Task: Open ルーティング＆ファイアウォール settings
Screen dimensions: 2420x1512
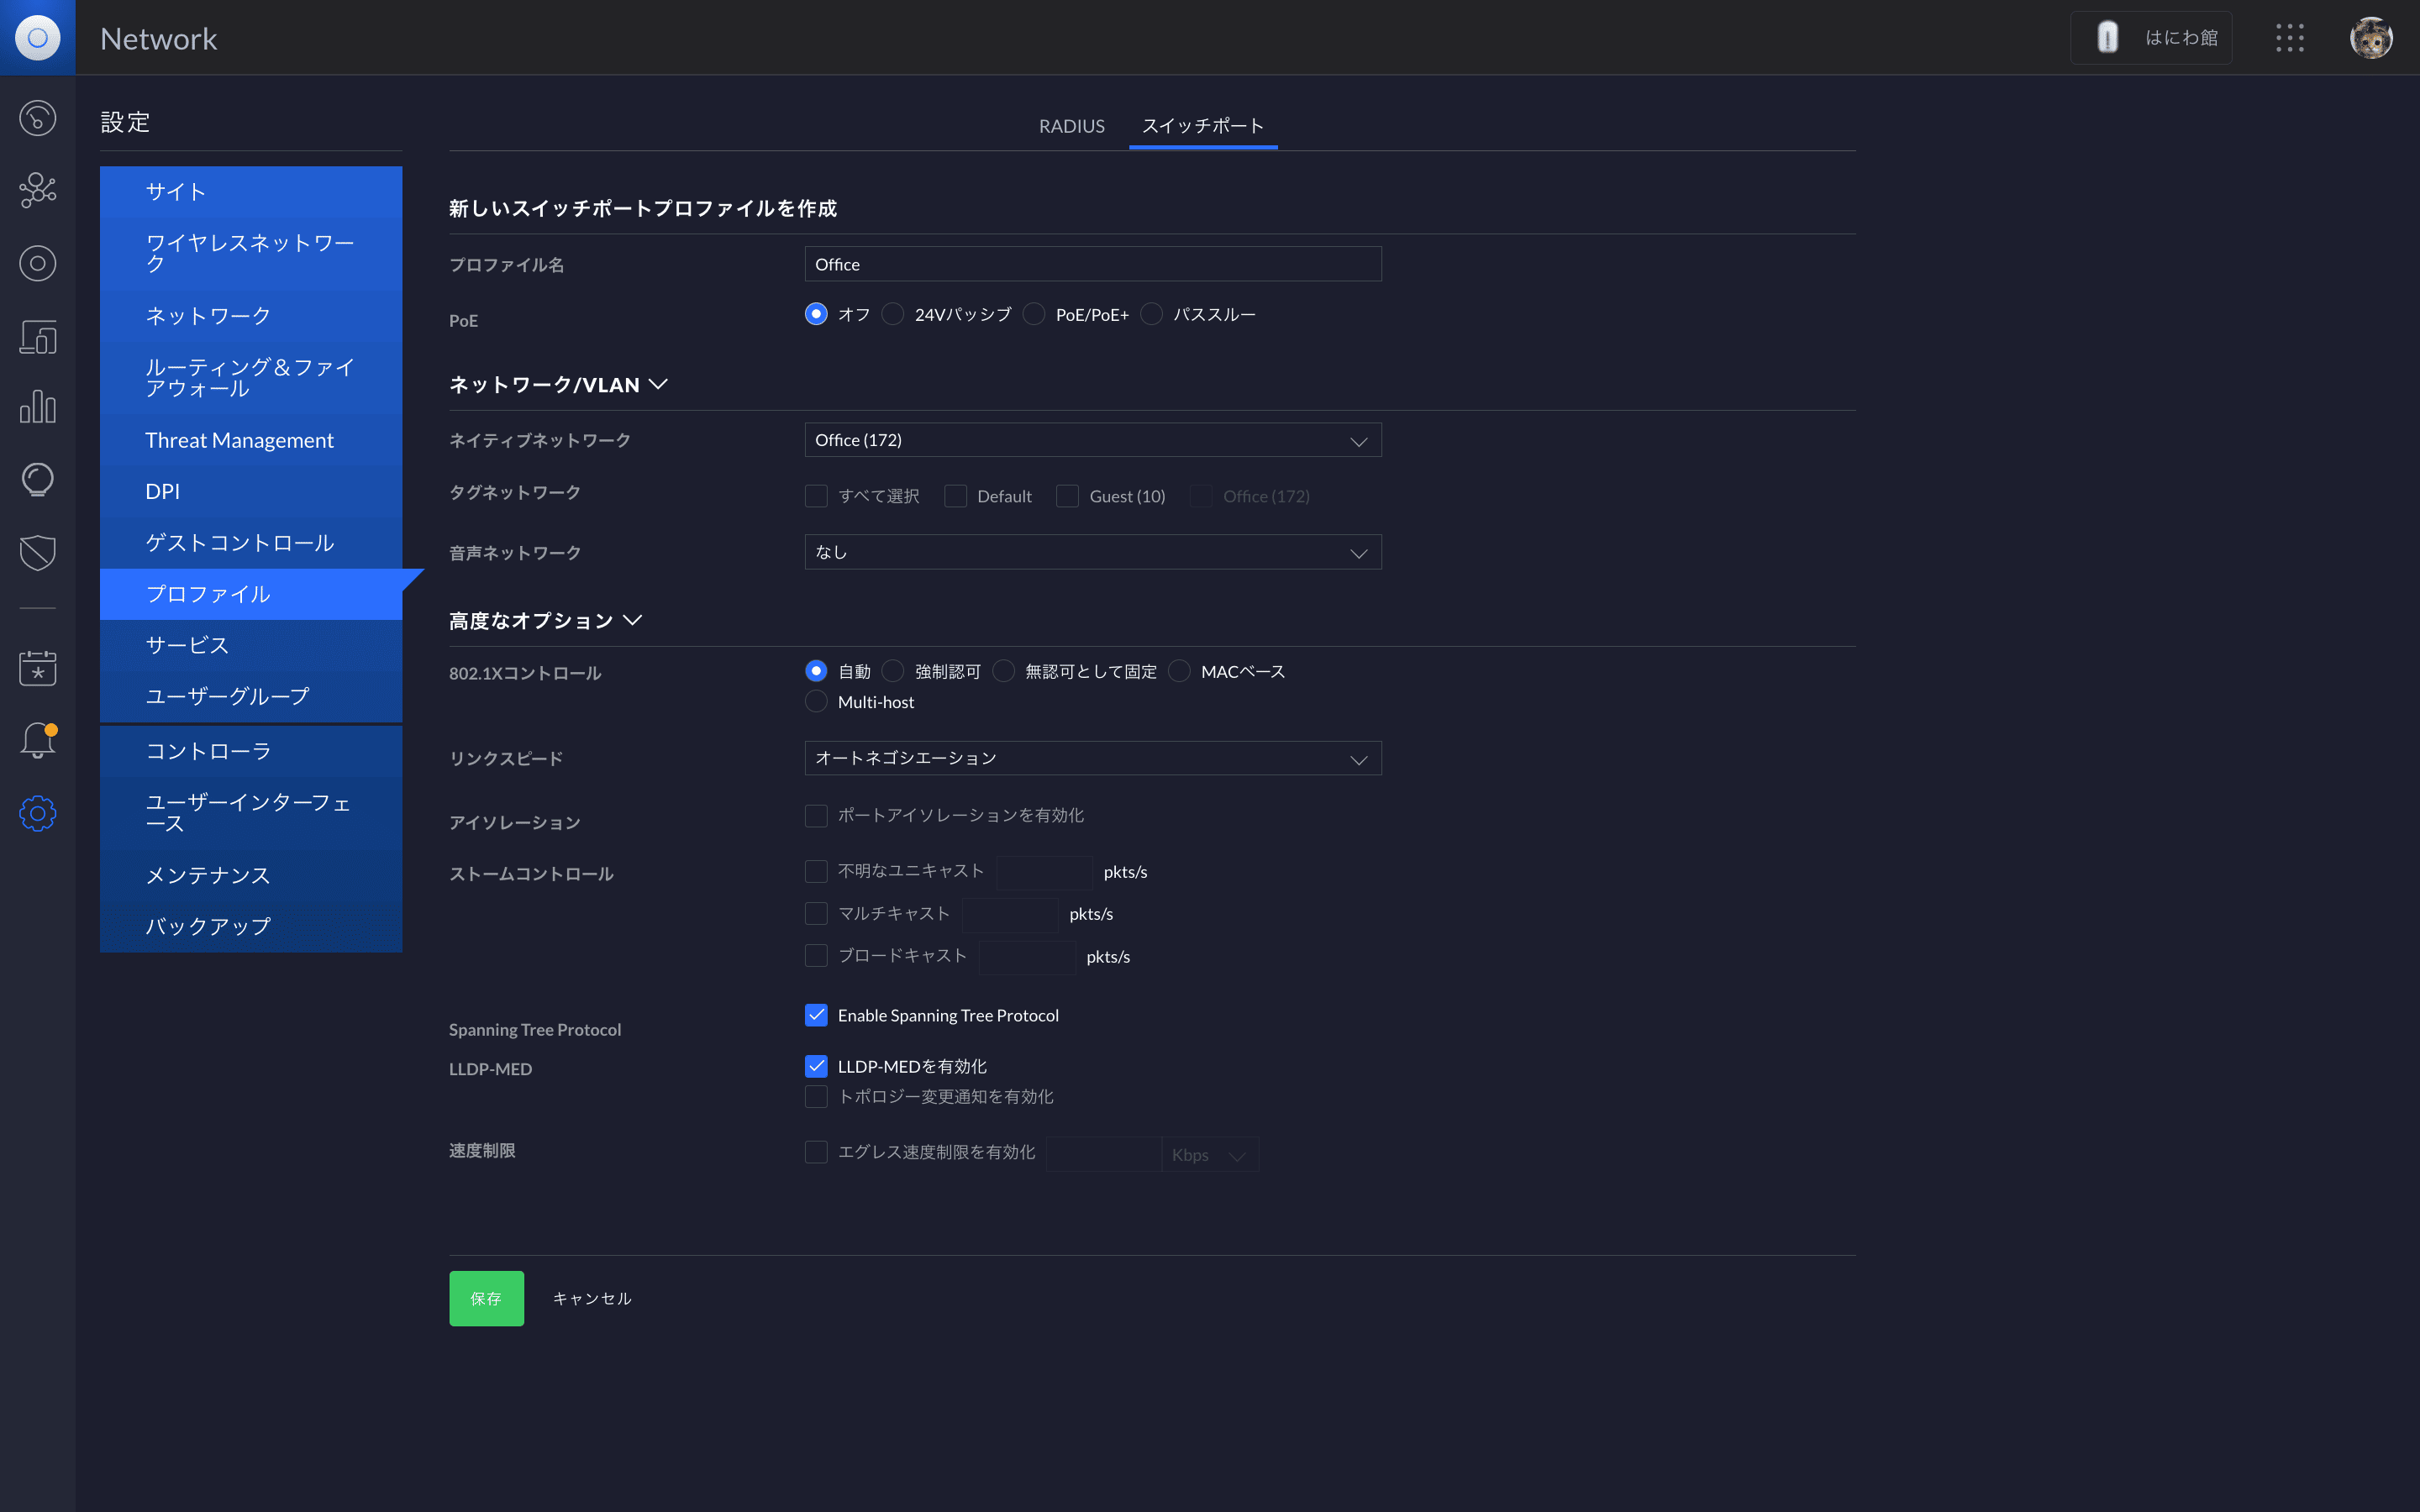Action: (x=251, y=378)
